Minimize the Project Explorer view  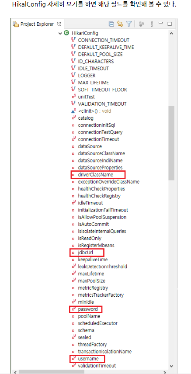tap(161, 24)
